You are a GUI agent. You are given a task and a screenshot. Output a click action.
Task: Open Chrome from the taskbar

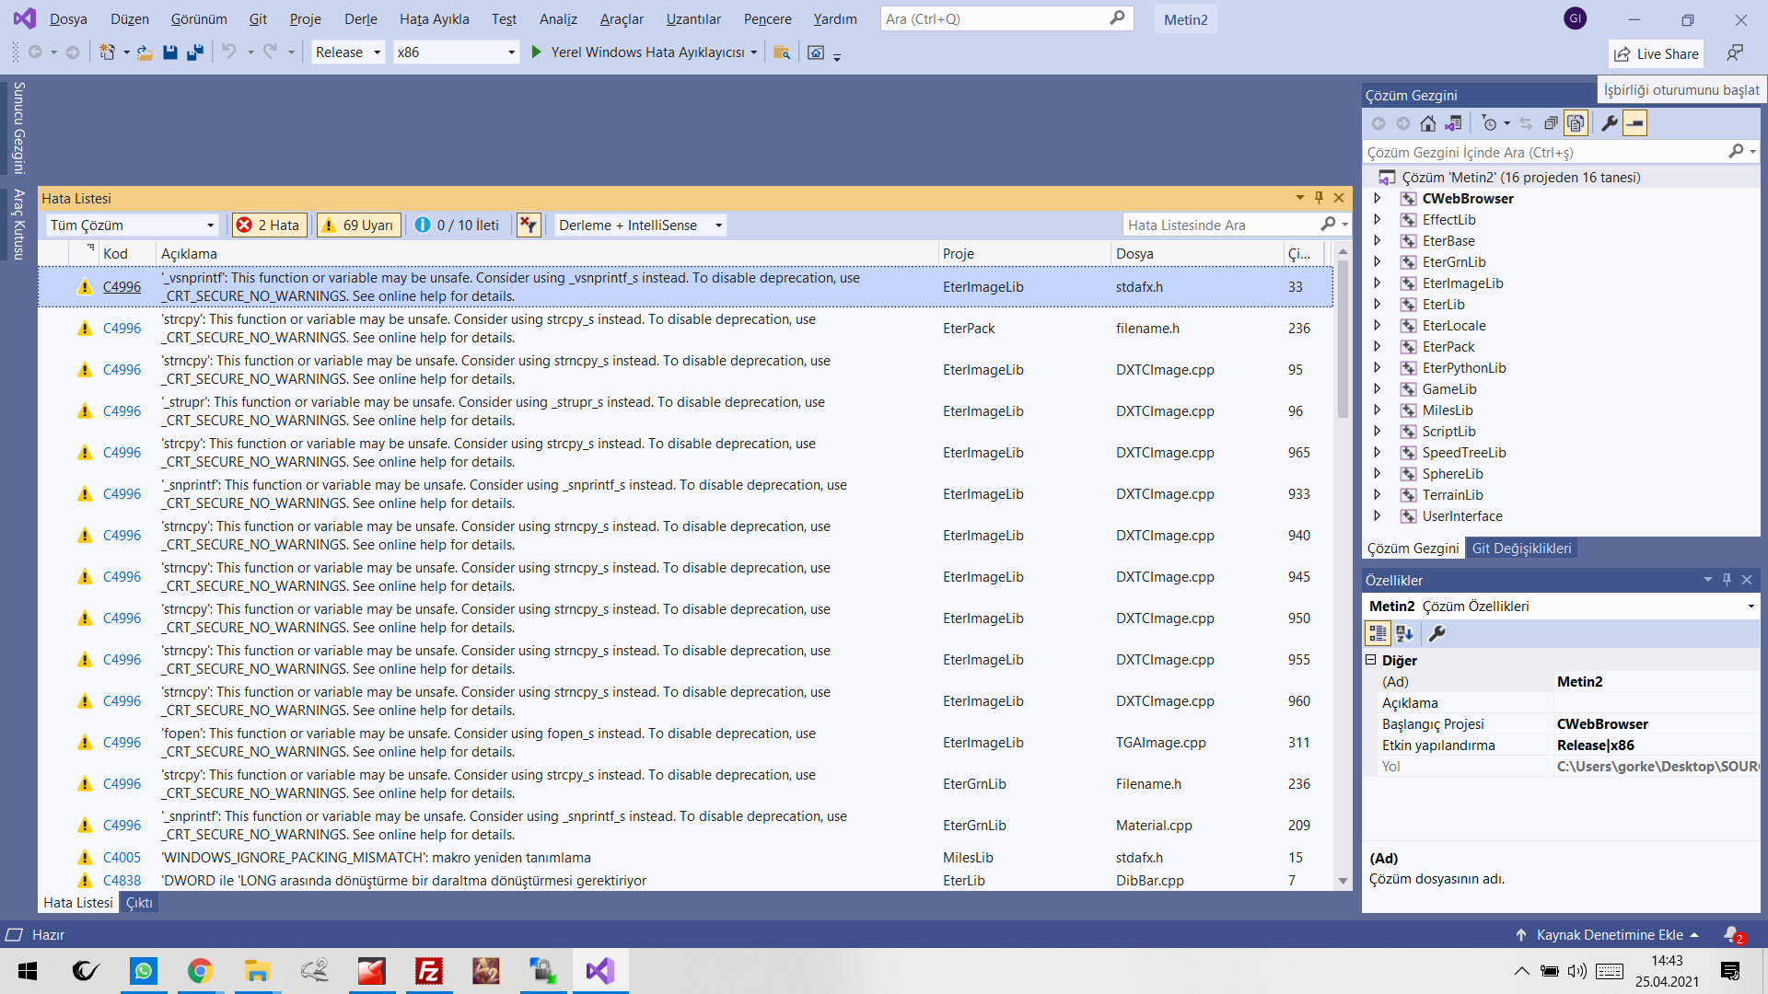[200, 971]
